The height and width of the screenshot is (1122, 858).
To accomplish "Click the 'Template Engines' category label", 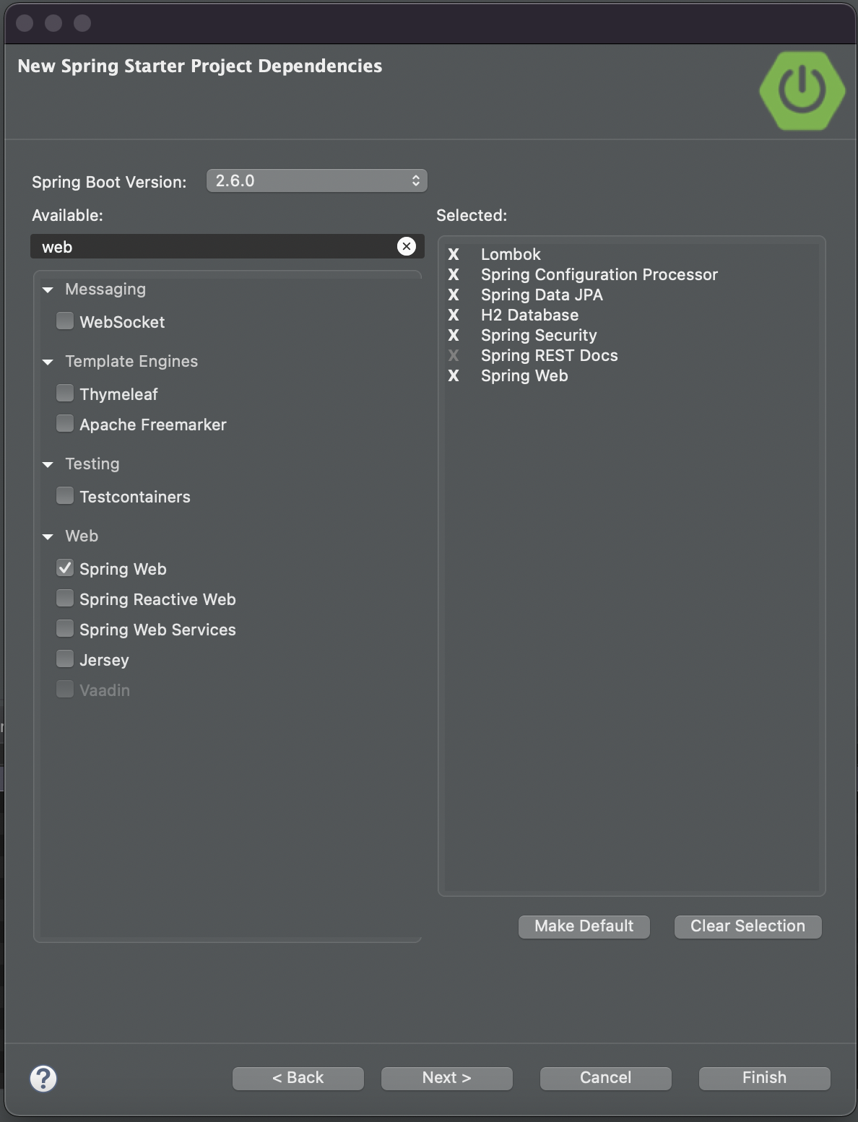I will (x=131, y=361).
